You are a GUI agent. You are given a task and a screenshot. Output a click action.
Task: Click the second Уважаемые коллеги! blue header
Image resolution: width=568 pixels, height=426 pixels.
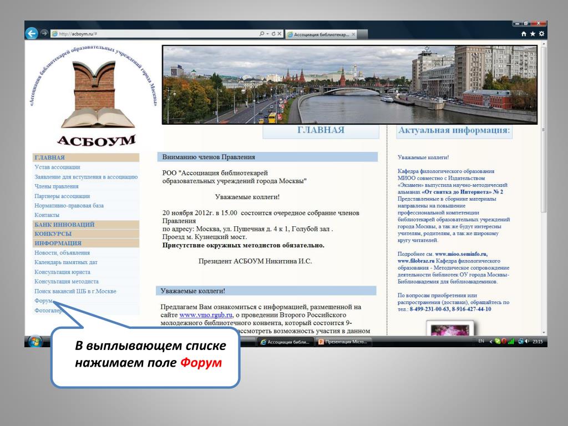click(266, 291)
